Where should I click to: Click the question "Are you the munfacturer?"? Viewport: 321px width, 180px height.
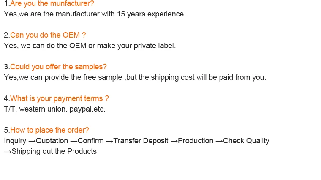pos(52,3)
